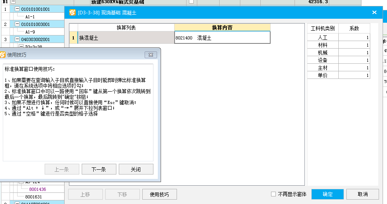Viewport: 387px width, 204px height.
Task: Select row 1 code 010101001001
Action: (35, 9)
